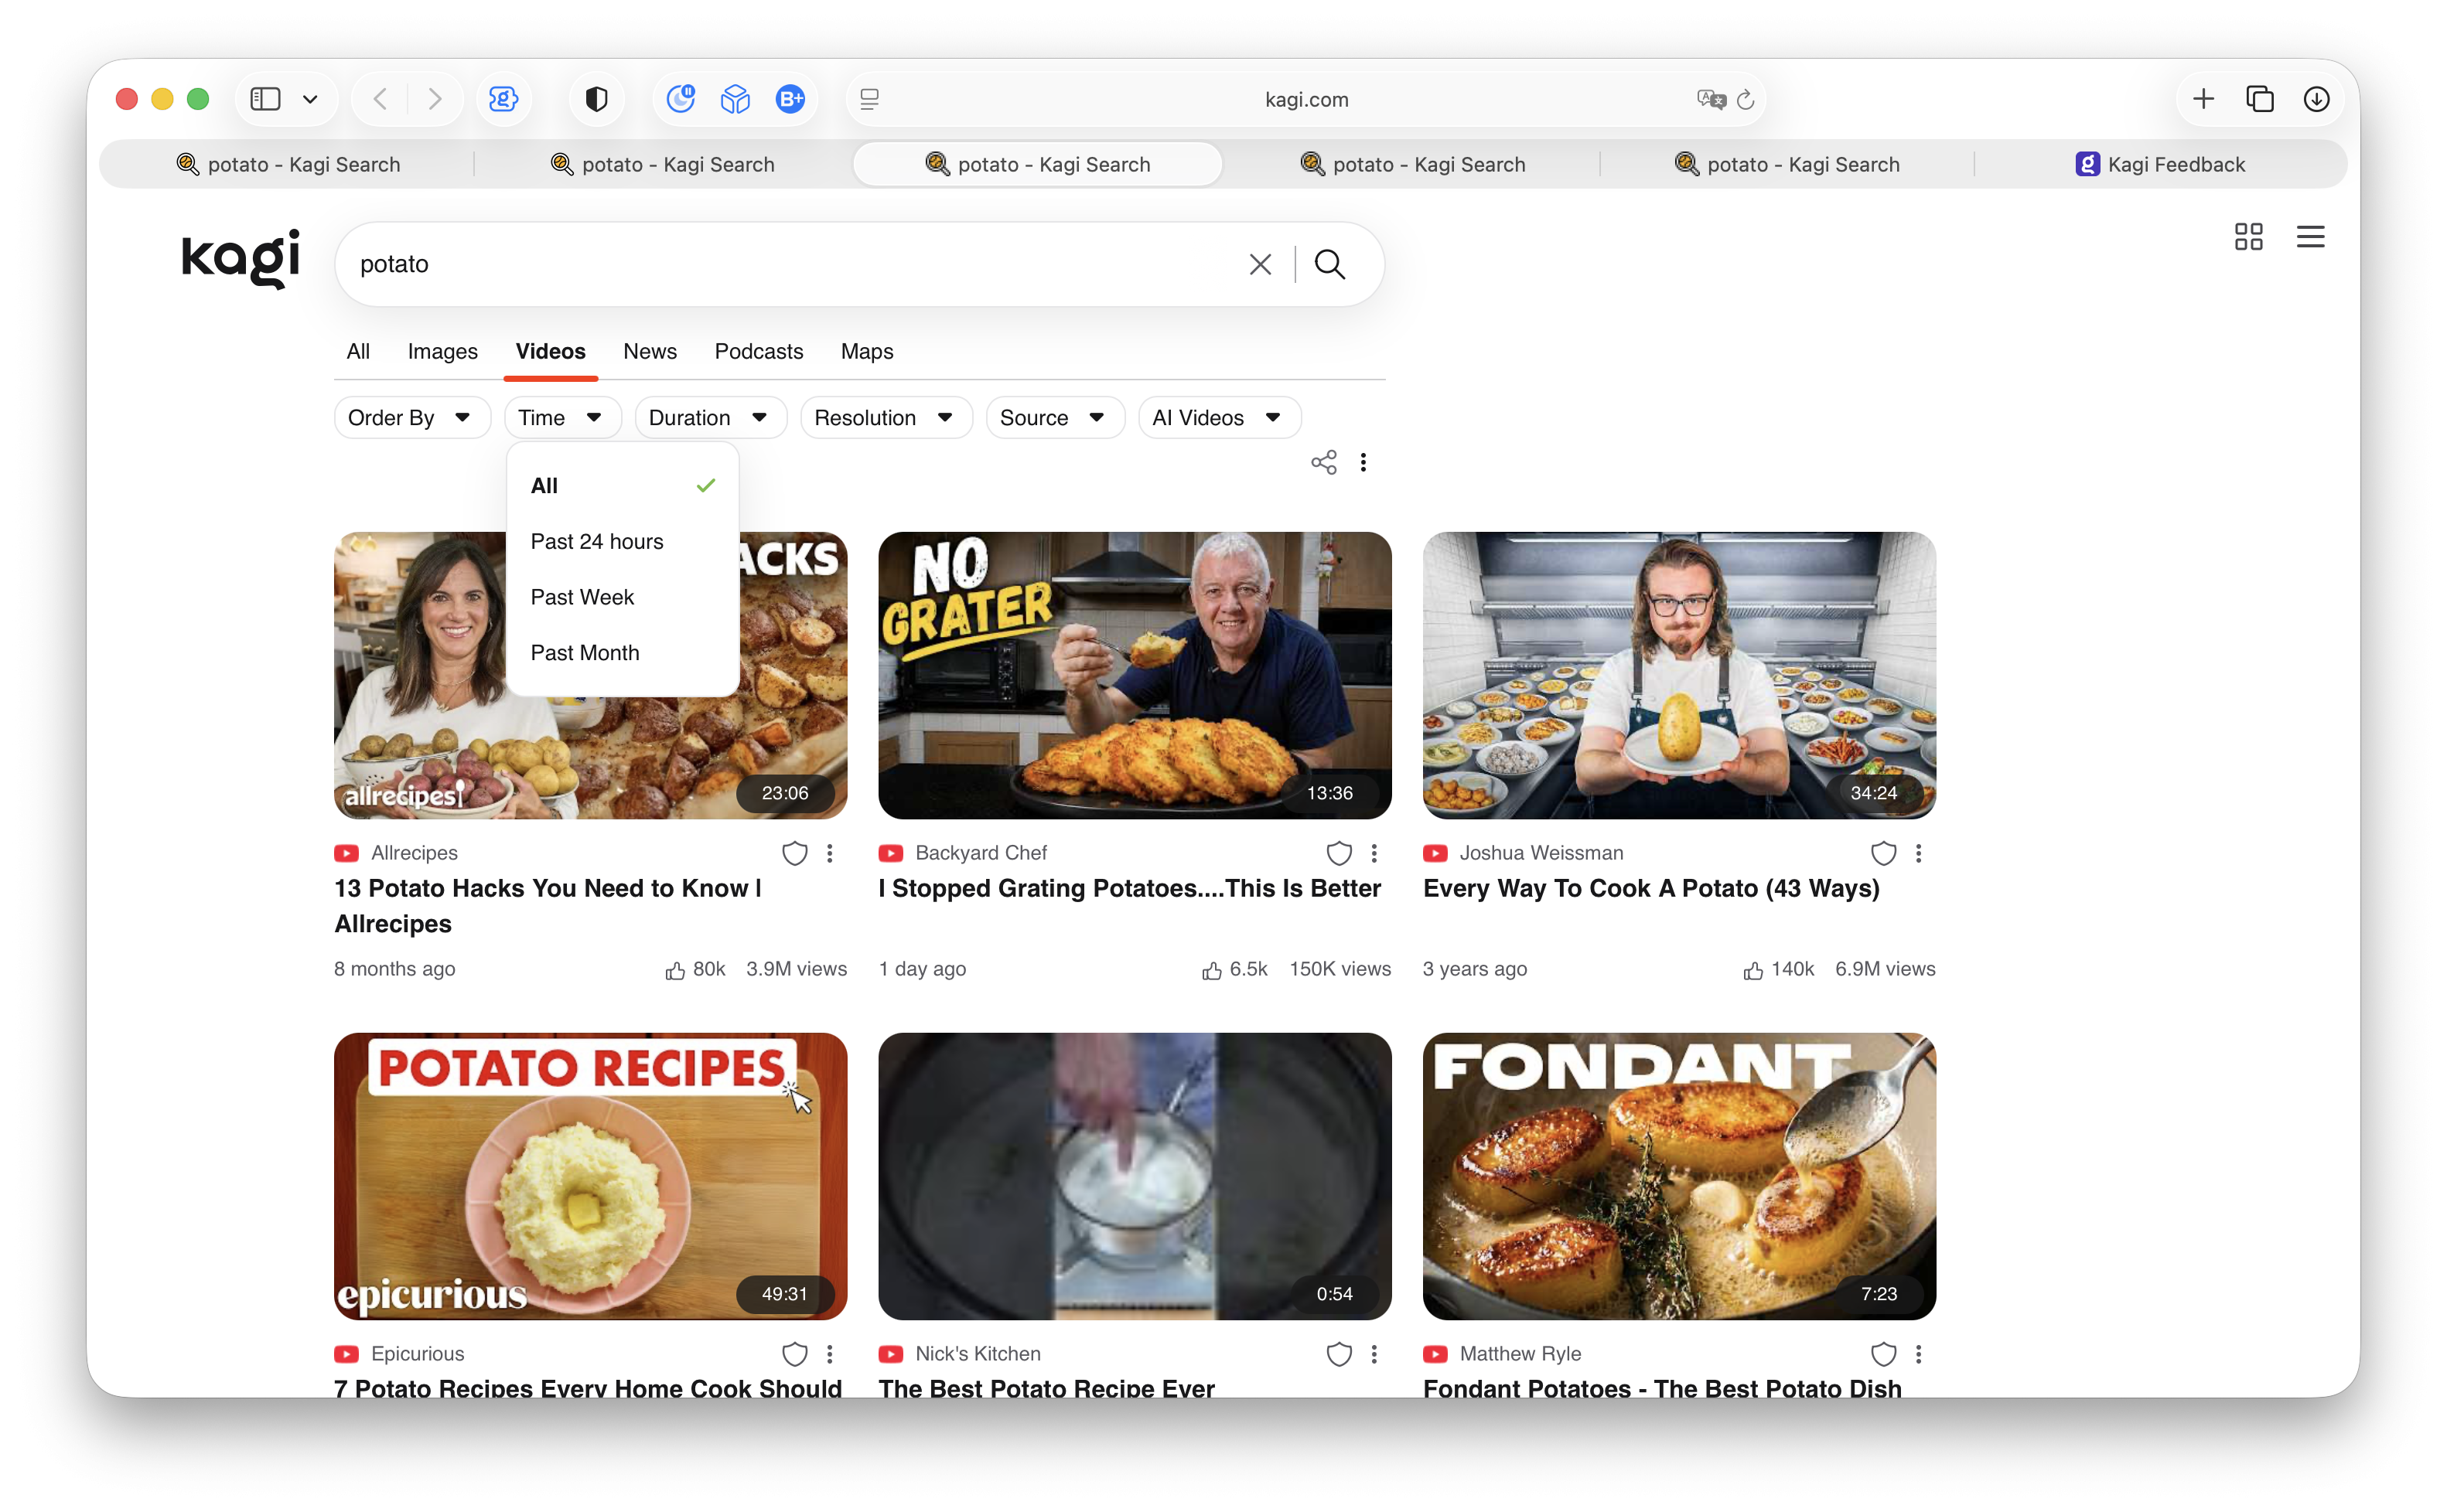
Task: Click the shield icon for Joshua Weissman
Action: tap(1882, 853)
